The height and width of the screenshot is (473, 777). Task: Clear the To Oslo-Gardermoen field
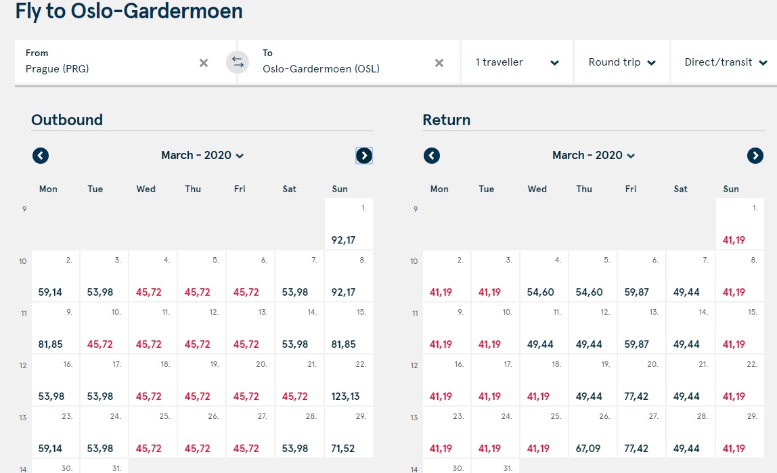pyautogui.click(x=439, y=63)
